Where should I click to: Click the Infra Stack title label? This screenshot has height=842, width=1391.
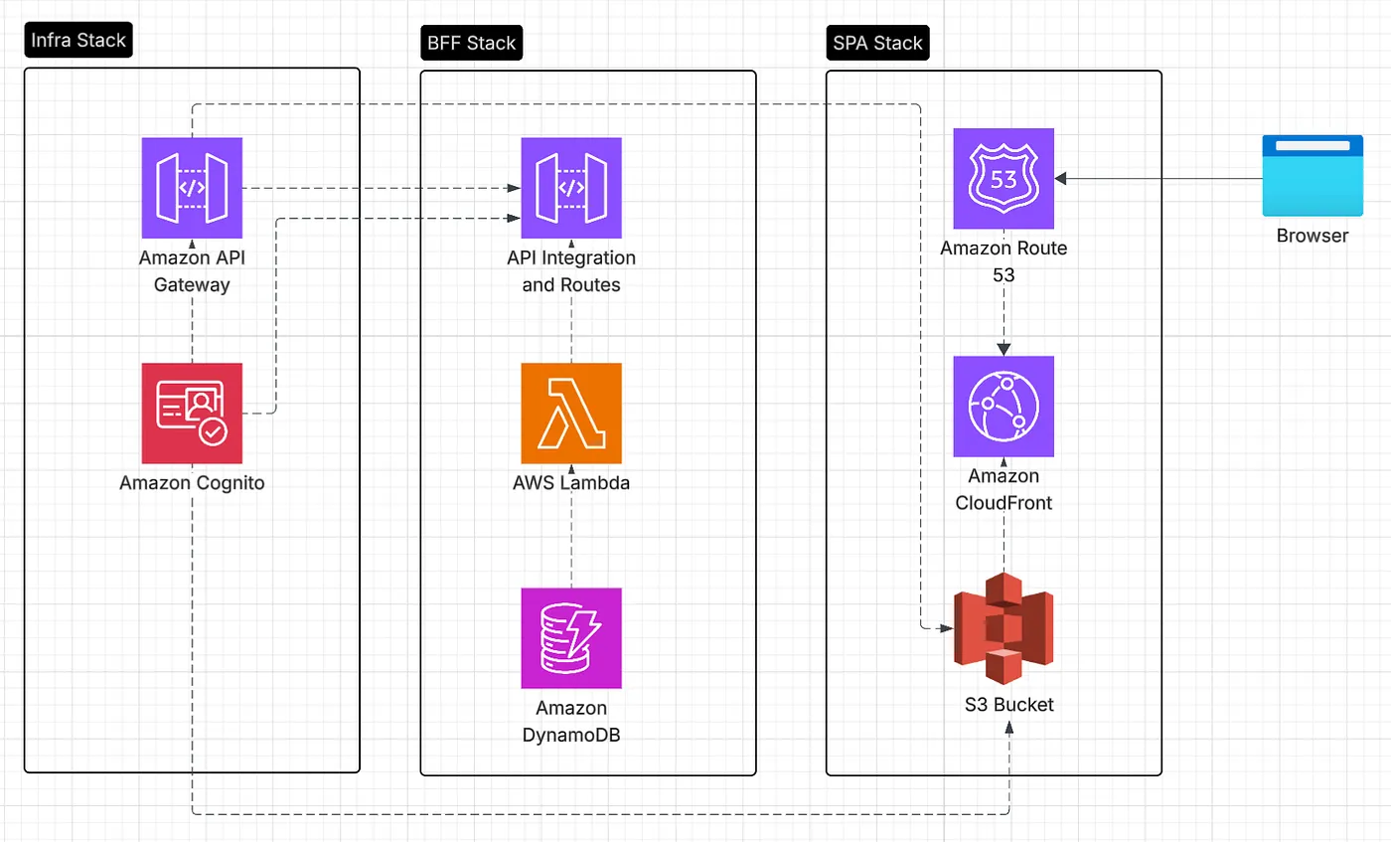click(x=77, y=40)
